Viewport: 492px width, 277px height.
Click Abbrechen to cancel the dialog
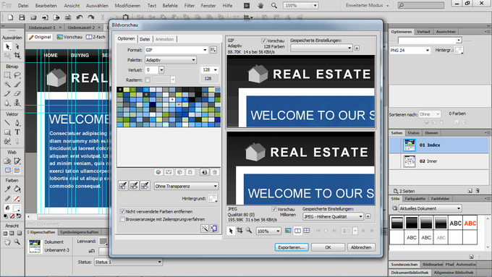tap(361, 247)
